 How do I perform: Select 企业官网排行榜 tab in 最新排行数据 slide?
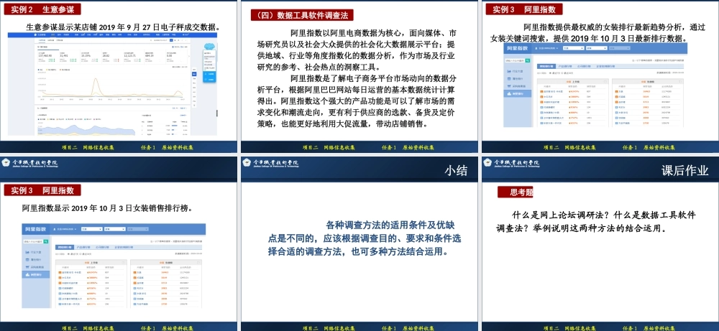click(x=605, y=66)
